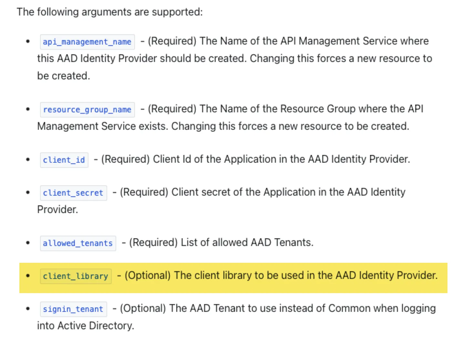Click the api_management_name argument link
Screen dimensions: 452x348
pos(87,42)
